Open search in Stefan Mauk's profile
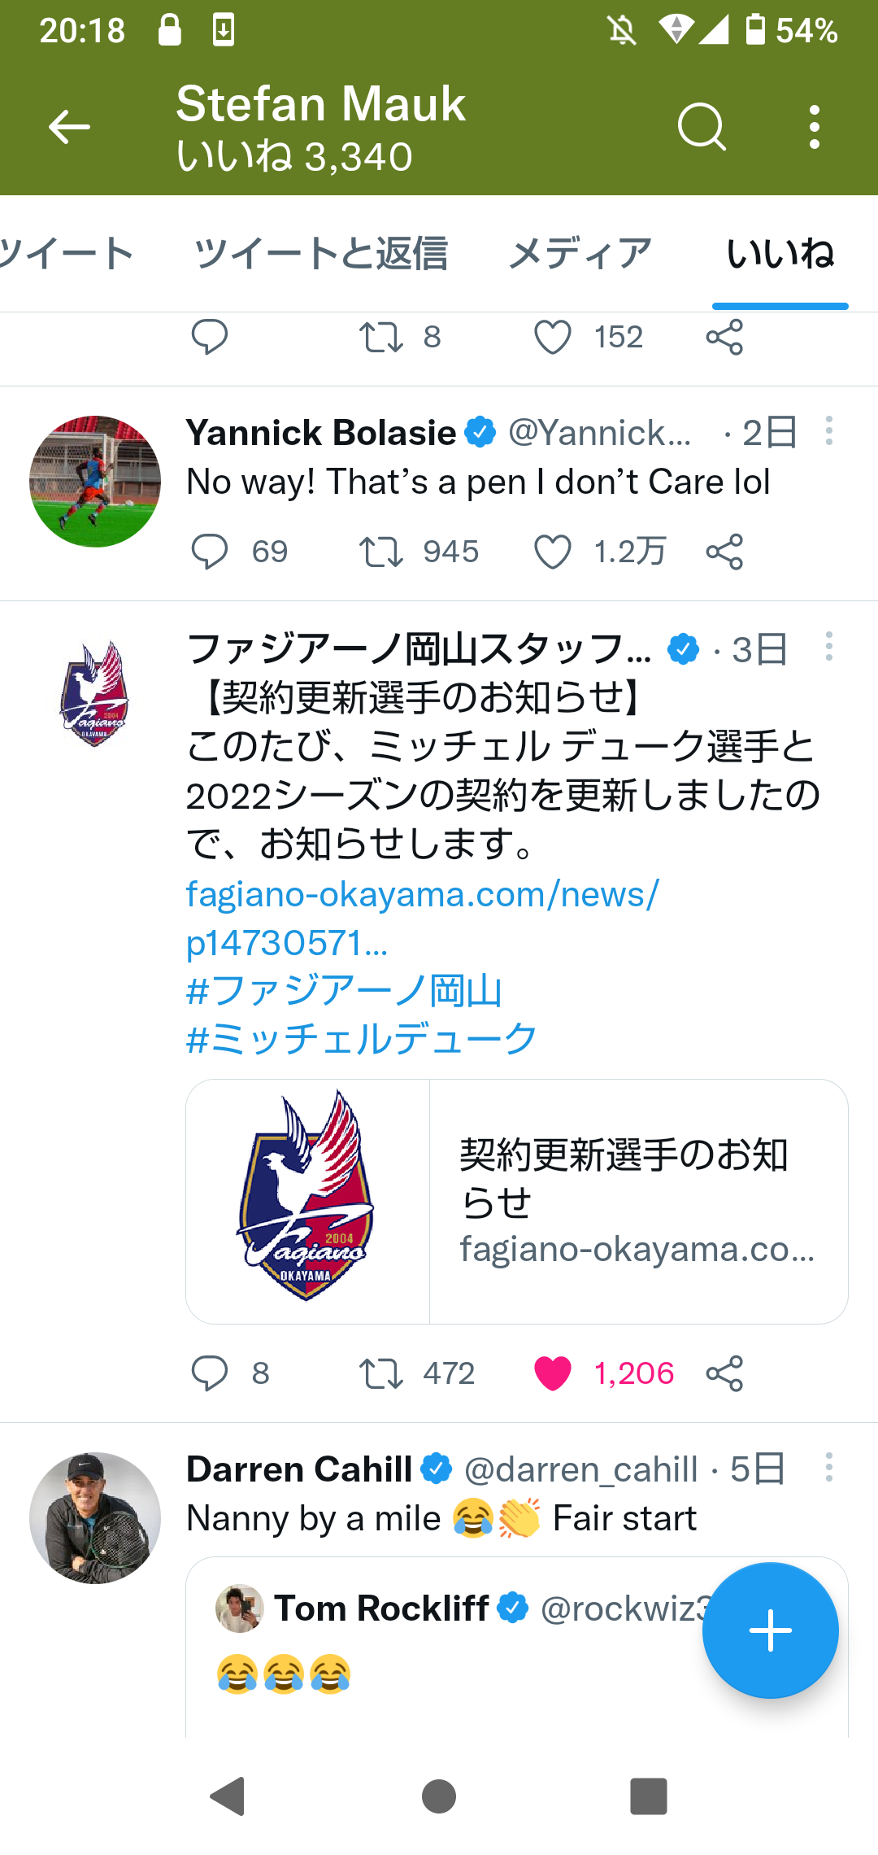The height and width of the screenshot is (1855, 878). [x=701, y=127]
